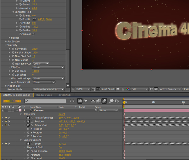Screen dimensions: 189x160
Task: Select CINEMA 4D Composition tab
Action: 16,95
